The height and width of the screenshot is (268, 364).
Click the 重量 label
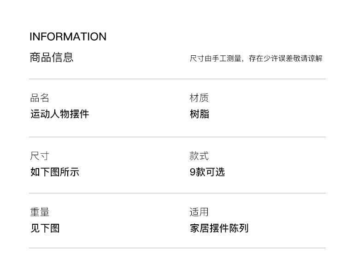point(40,212)
